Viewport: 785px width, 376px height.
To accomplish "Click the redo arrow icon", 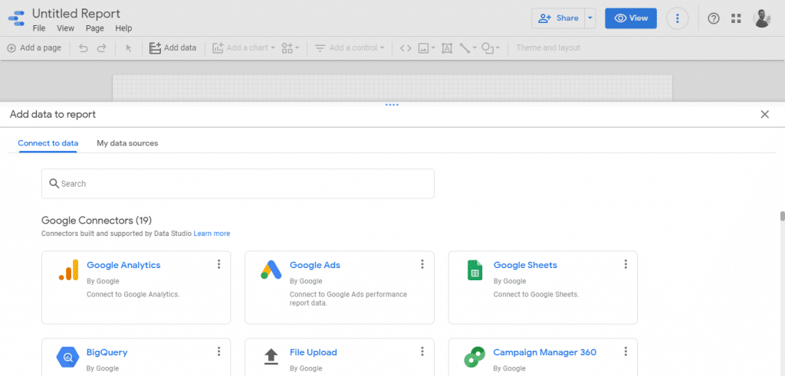I will 102,48.
